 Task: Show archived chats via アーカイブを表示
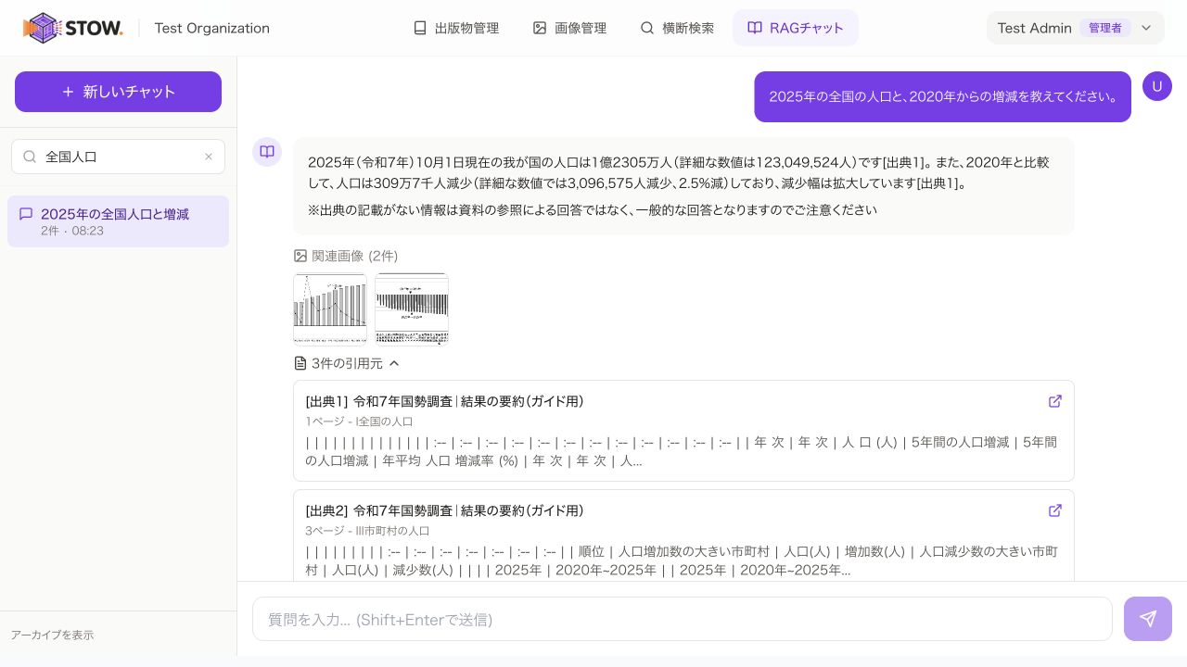[x=52, y=635]
